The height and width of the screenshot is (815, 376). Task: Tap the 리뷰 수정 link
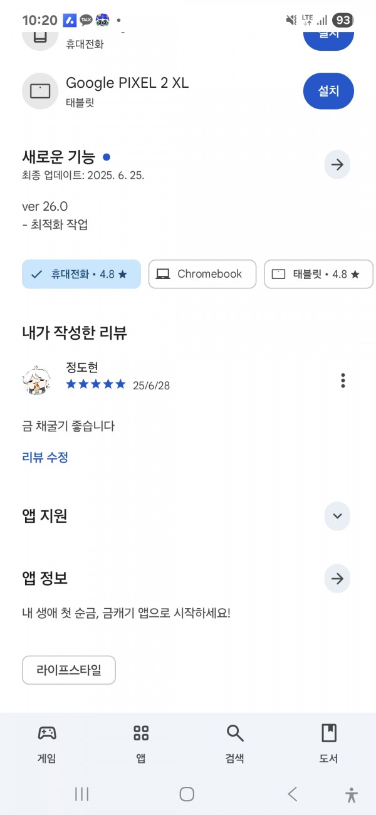coord(45,457)
